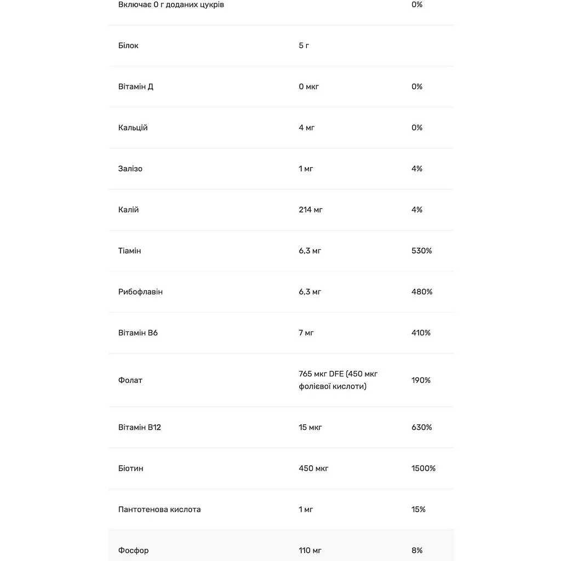Select the Вітамін Д nutrient name
Screen dimensions: 561x561
136,87
